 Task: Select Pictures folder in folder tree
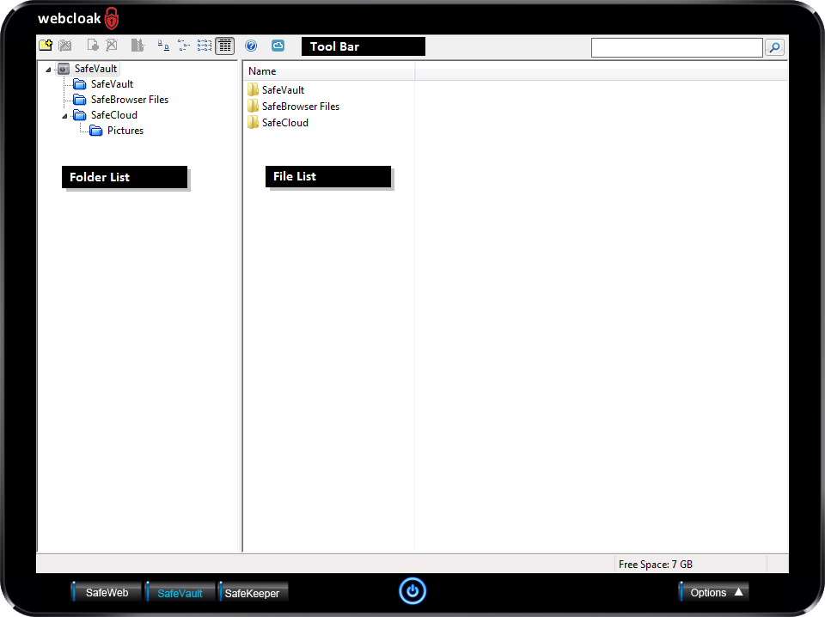coord(125,131)
